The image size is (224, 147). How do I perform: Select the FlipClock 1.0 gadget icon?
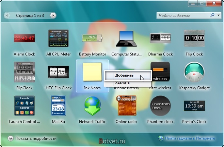click(24, 72)
